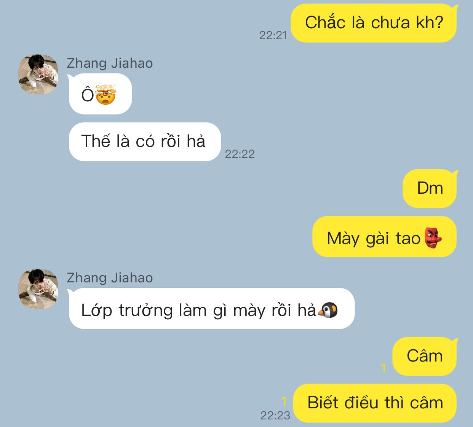Click the 22:21 timestamp

coord(273,35)
